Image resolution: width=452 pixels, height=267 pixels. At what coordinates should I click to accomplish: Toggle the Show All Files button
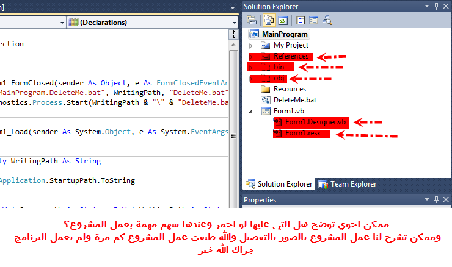[x=269, y=20]
